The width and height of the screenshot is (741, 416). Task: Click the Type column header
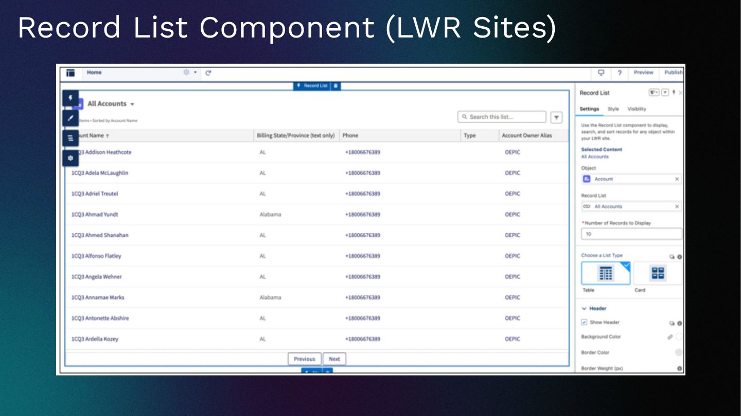(470, 136)
